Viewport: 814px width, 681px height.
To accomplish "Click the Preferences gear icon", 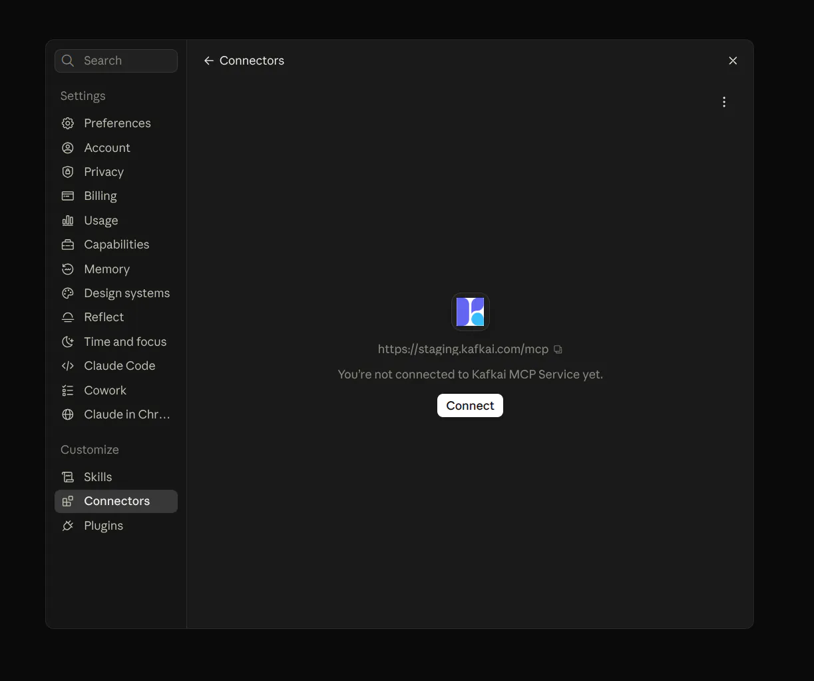I will [x=68, y=123].
